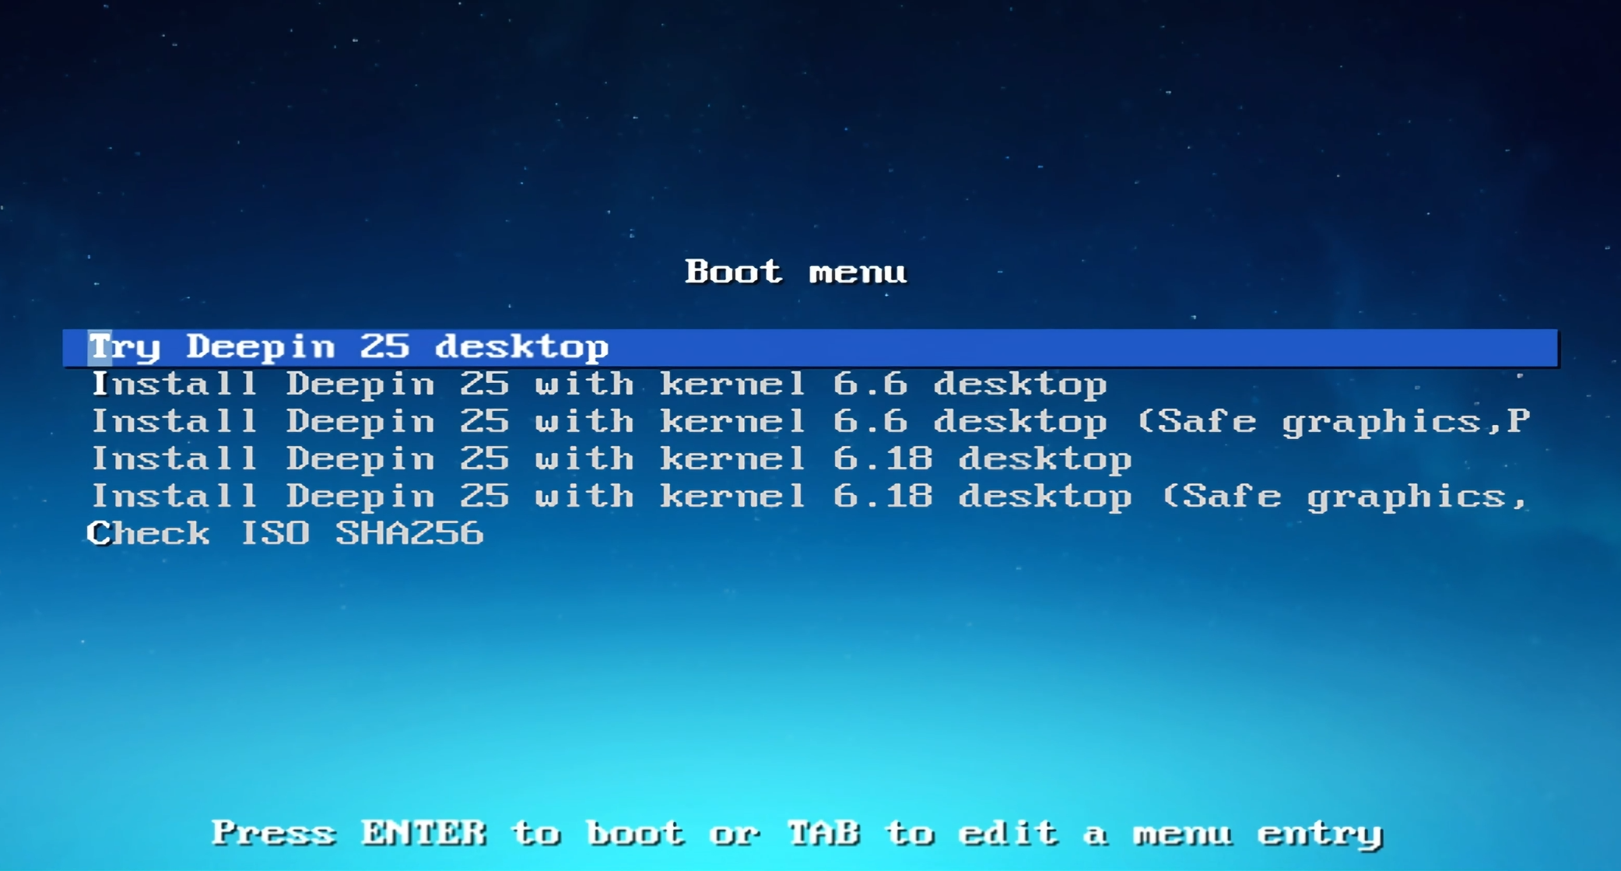
Task: Click the Press ENTER to boot hint
Action: coord(797,834)
